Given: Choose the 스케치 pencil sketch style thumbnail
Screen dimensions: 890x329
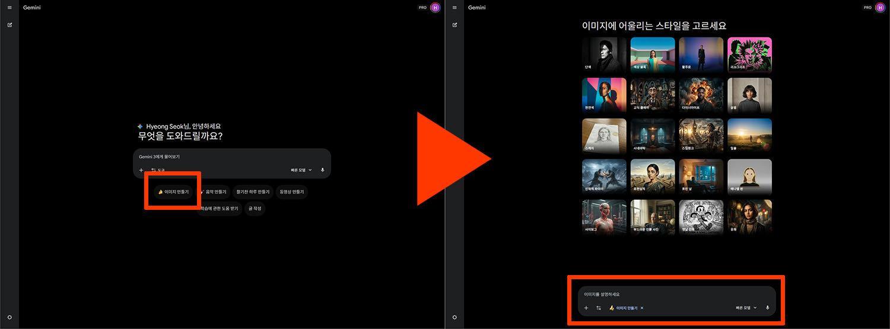Looking at the screenshot, I should (x=604, y=135).
